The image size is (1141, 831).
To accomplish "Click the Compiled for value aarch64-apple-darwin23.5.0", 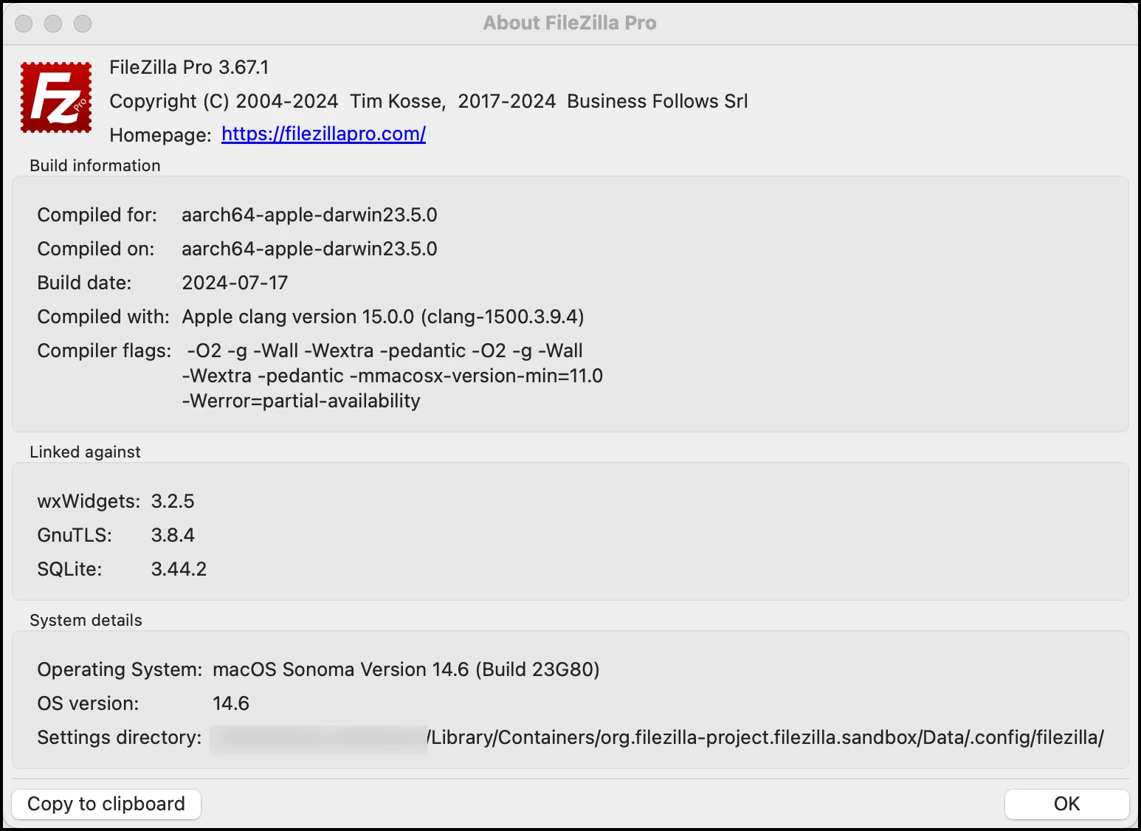I will click(309, 215).
